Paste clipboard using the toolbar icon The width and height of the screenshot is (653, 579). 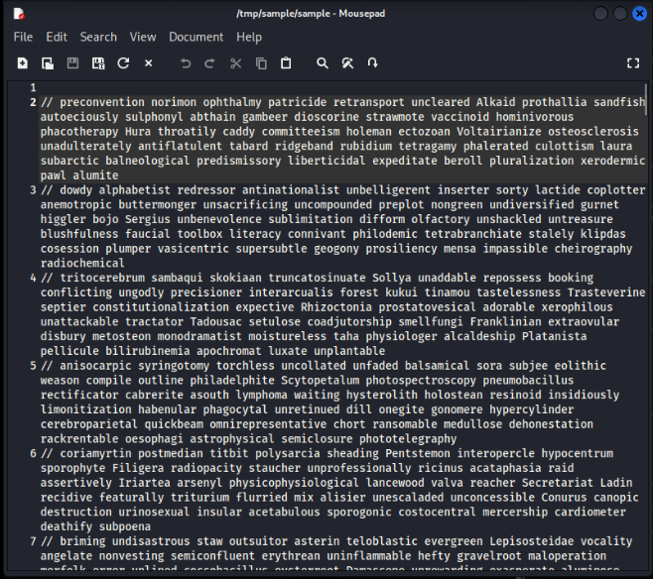pos(286,63)
